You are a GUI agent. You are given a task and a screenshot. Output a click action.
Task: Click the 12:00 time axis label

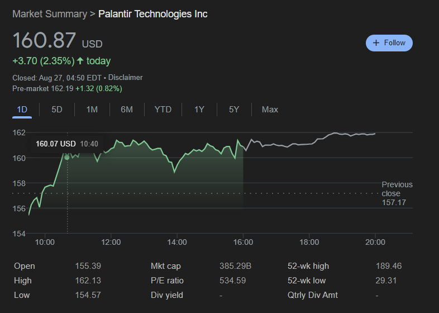111,242
